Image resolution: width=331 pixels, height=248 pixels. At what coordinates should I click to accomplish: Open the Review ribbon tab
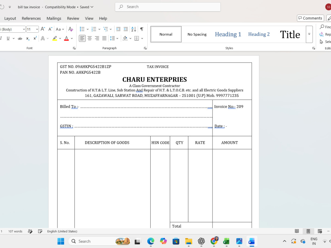[x=73, y=18]
